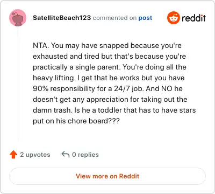
Task: Upvote using the orange arrow icon
Action: point(13,155)
